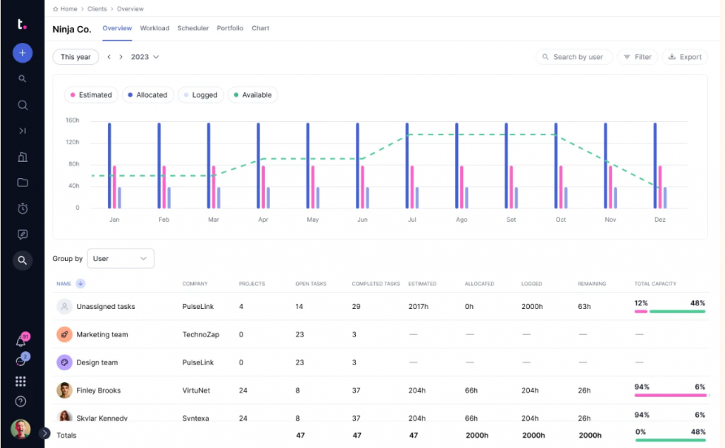Click the Export button
Viewport: 725px width, 448px height.
coord(684,56)
